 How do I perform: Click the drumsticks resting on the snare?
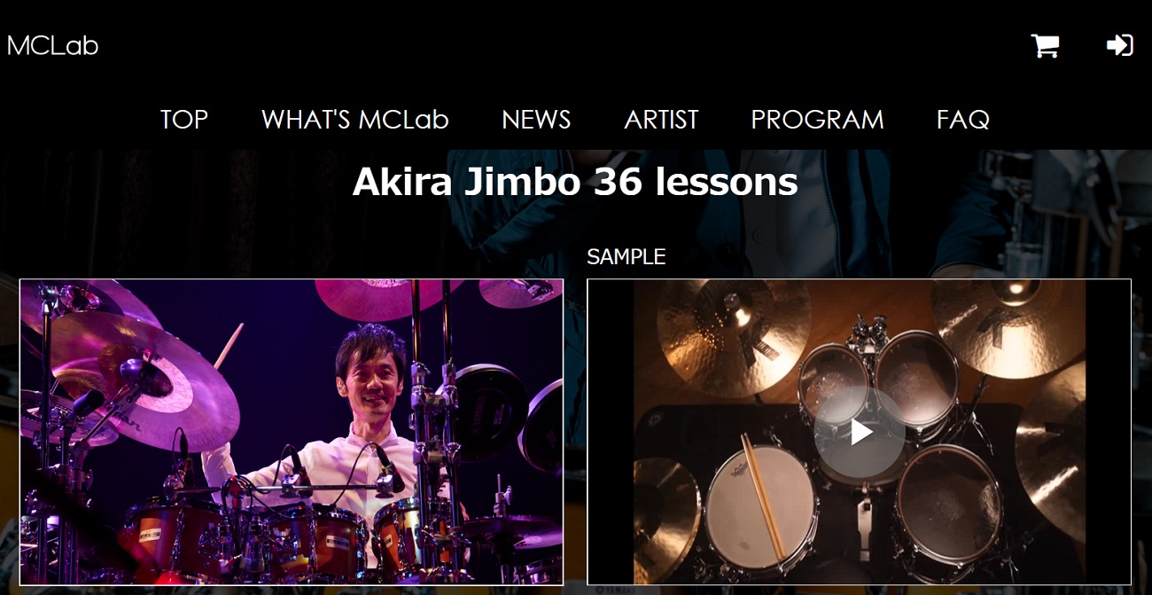pyautogui.click(x=763, y=495)
